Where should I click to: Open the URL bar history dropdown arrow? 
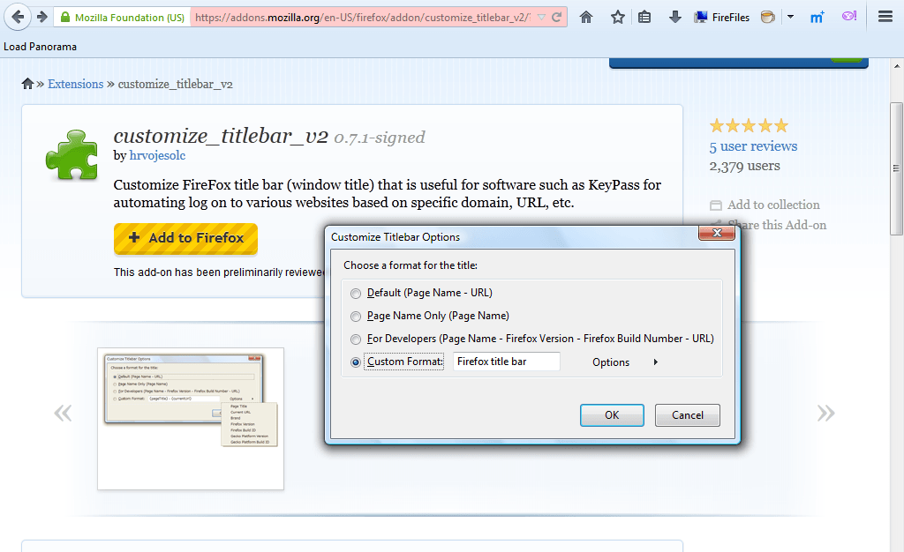pyautogui.click(x=541, y=18)
